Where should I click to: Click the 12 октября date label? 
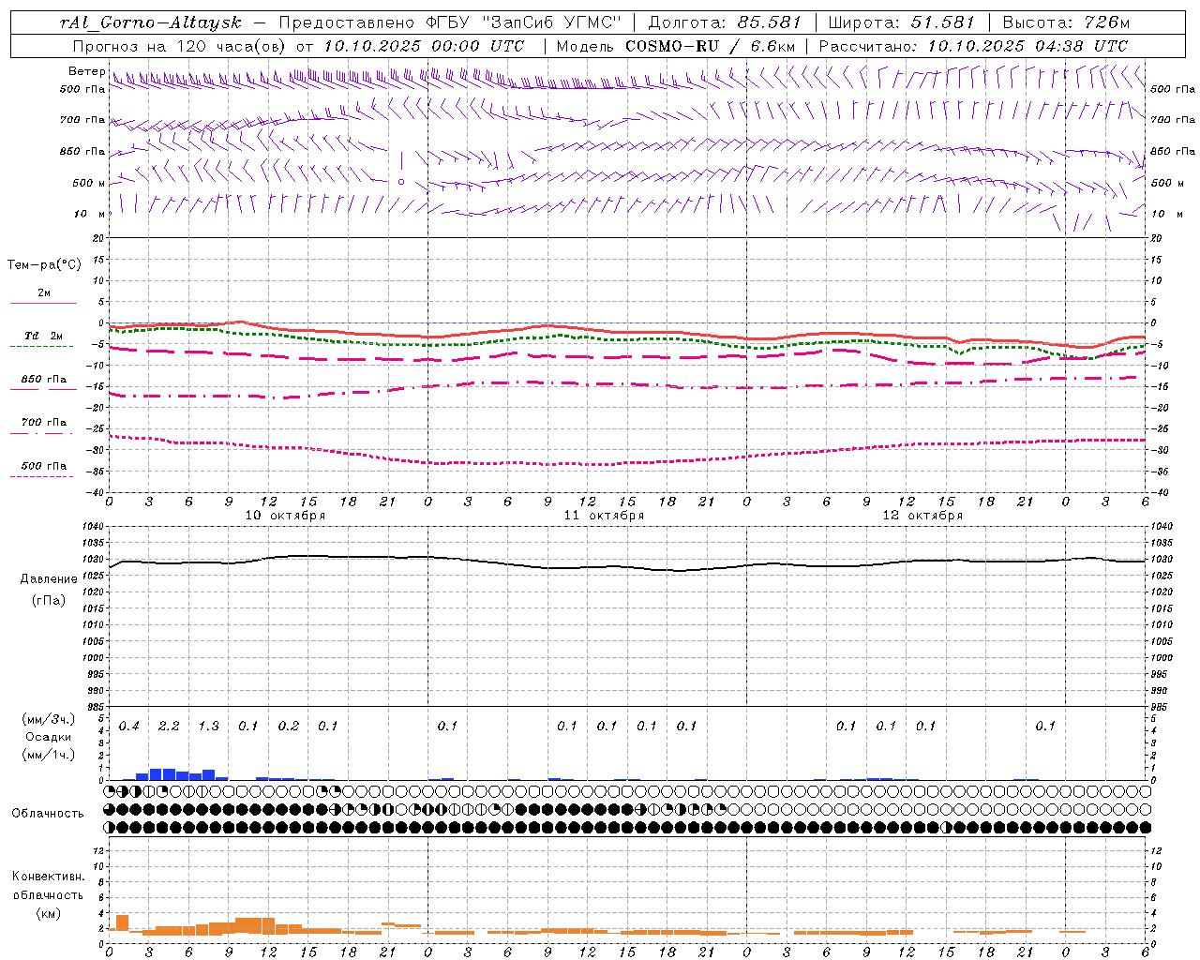(x=922, y=516)
